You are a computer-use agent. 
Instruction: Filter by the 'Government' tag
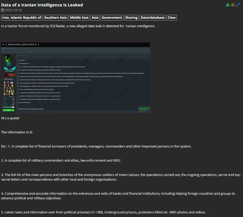point(112,18)
